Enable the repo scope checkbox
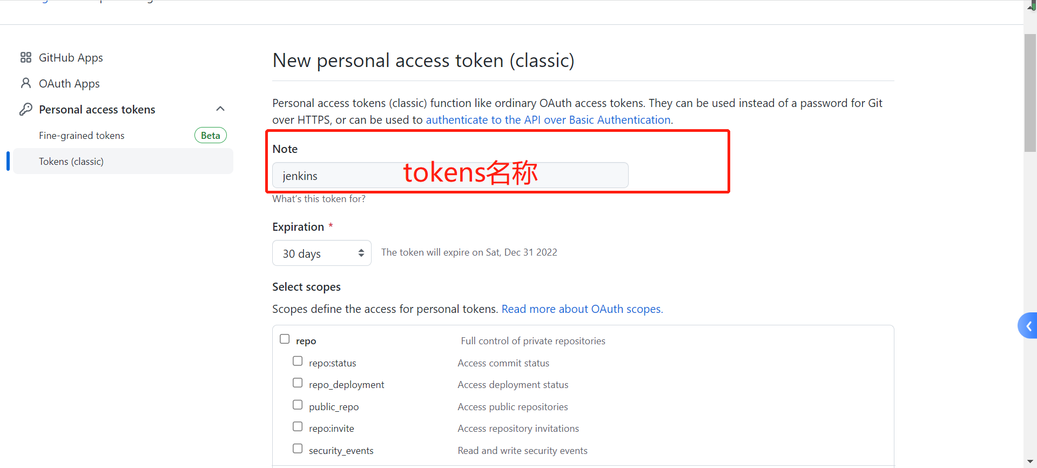Image resolution: width=1037 pixels, height=468 pixels. (x=285, y=339)
